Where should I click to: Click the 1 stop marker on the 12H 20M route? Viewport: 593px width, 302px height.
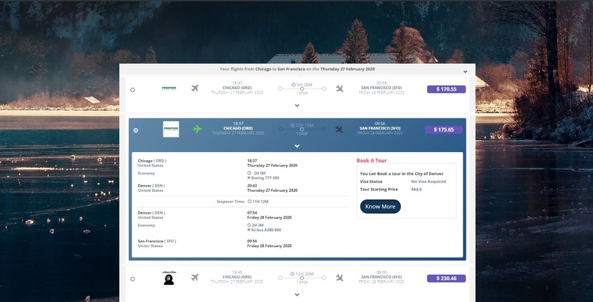(302, 278)
